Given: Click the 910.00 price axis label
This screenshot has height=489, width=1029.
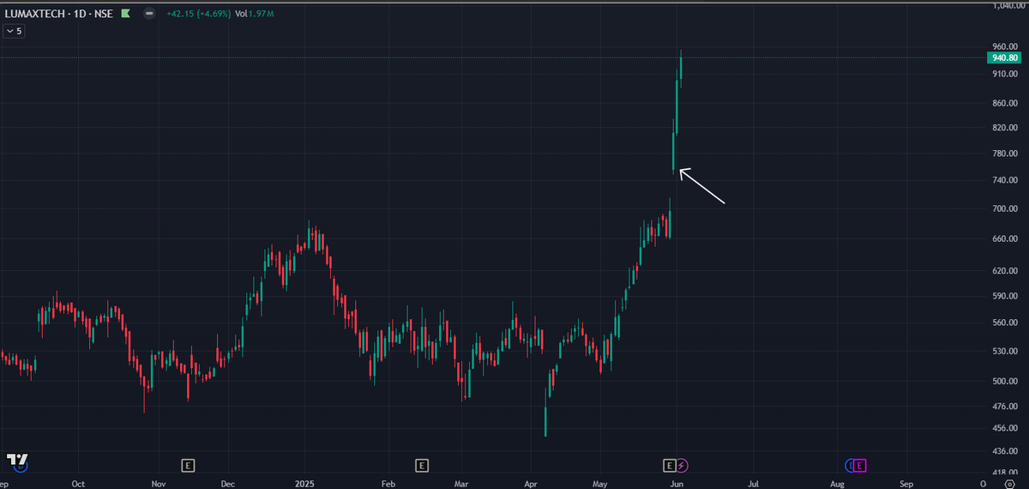Looking at the screenshot, I should click(x=1004, y=74).
